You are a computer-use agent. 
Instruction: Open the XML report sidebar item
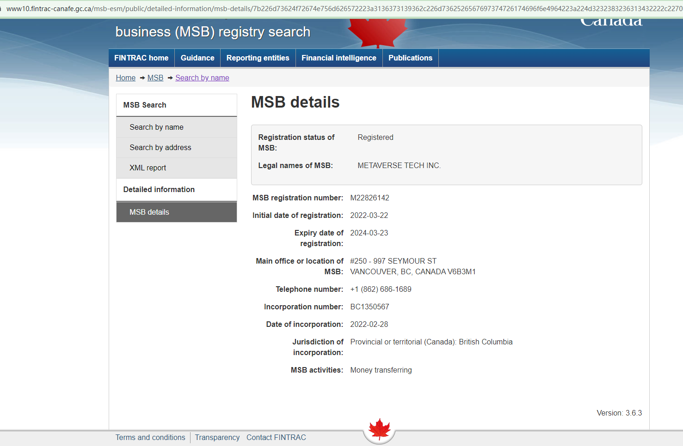(177, 168)
